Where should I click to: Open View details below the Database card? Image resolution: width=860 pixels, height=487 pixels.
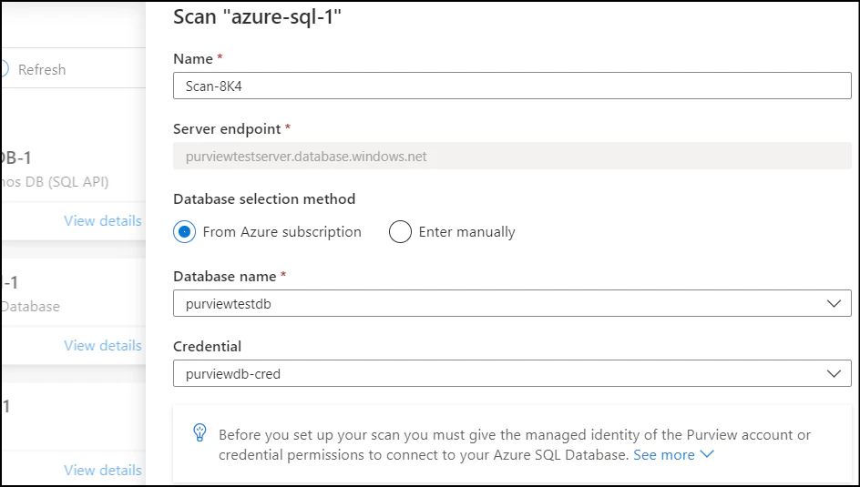103,346
